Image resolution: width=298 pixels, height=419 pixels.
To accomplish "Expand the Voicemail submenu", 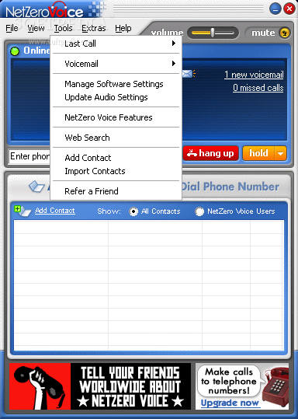I will [x=116, y=64].
